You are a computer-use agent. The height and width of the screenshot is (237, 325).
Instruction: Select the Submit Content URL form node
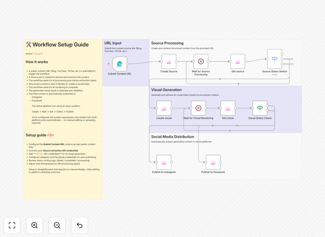pos(120,64)
